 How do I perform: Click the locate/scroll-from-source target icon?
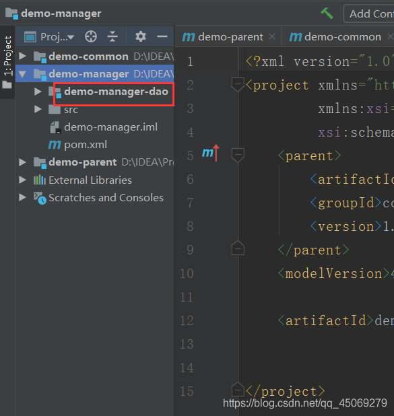[91, 36]
